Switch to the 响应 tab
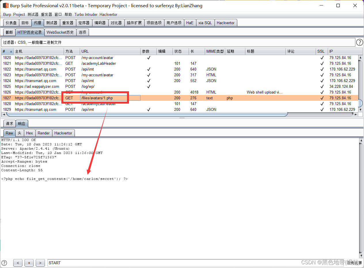The height and width of the screenshot is (268, 364). click(x=22, y=123)
